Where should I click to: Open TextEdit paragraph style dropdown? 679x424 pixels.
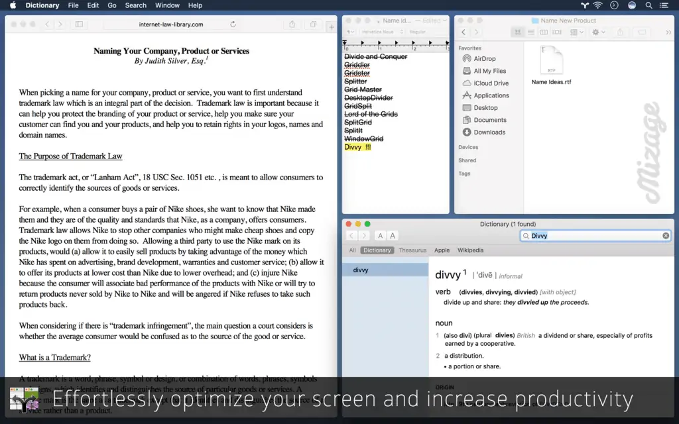(351, 32)
